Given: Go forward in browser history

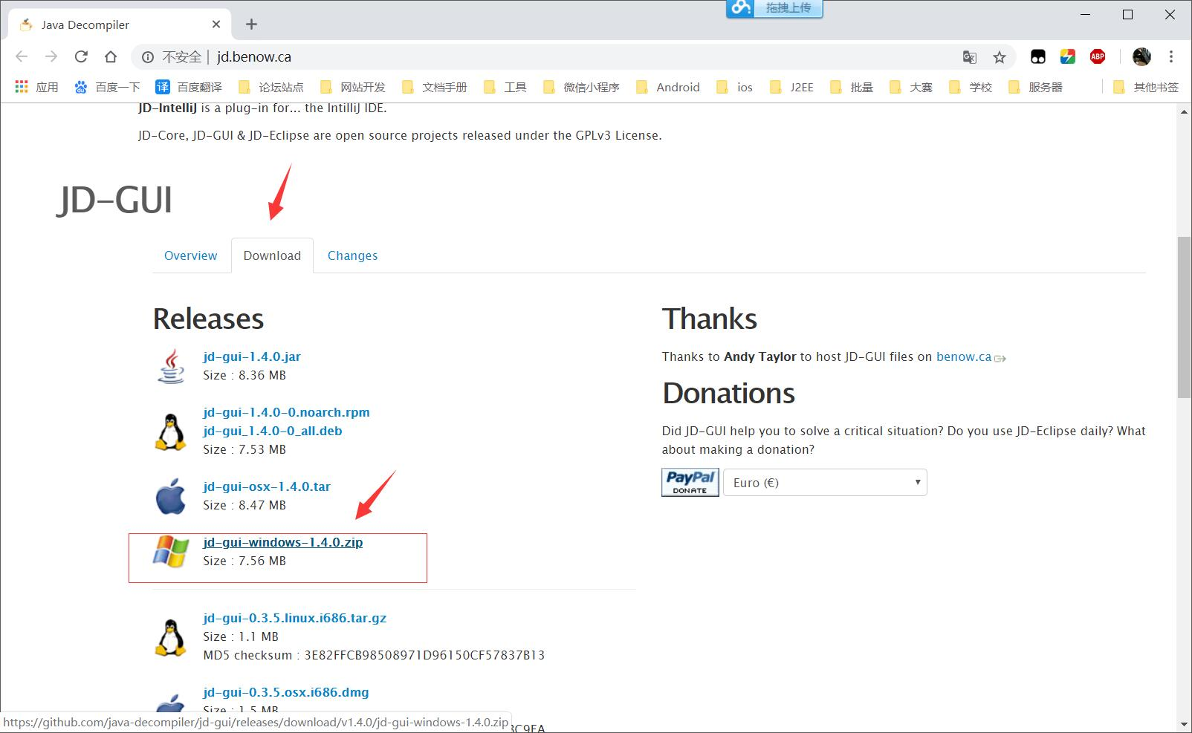Looking at the screenshot, I should (x=51, y=56).
